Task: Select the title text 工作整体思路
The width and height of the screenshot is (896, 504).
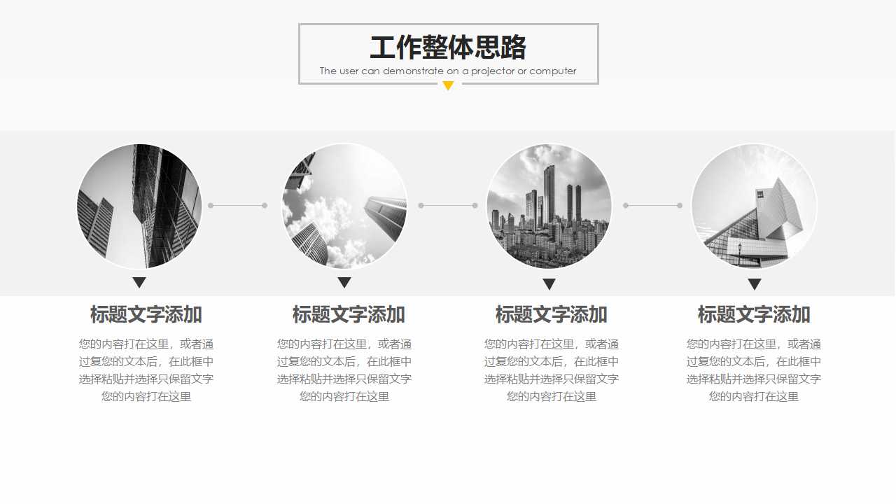Action: click(x=448, y=49)
